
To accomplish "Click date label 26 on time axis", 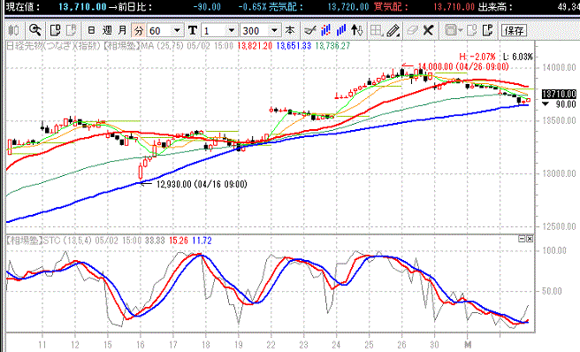I will [401, 345].
